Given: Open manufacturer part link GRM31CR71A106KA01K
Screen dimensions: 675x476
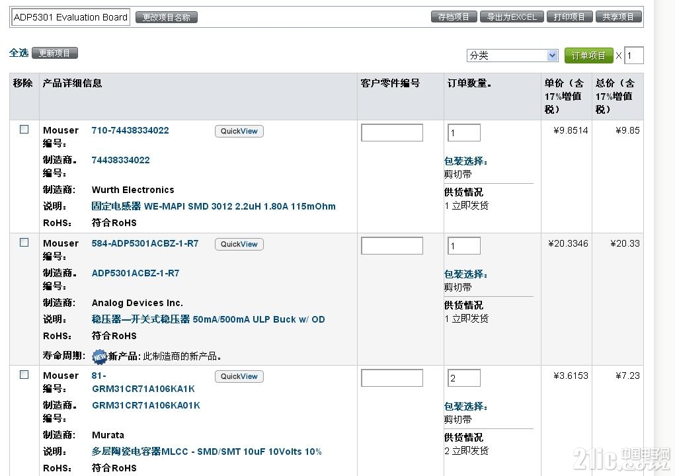Looking at the screenshot, I should point(146,405).
